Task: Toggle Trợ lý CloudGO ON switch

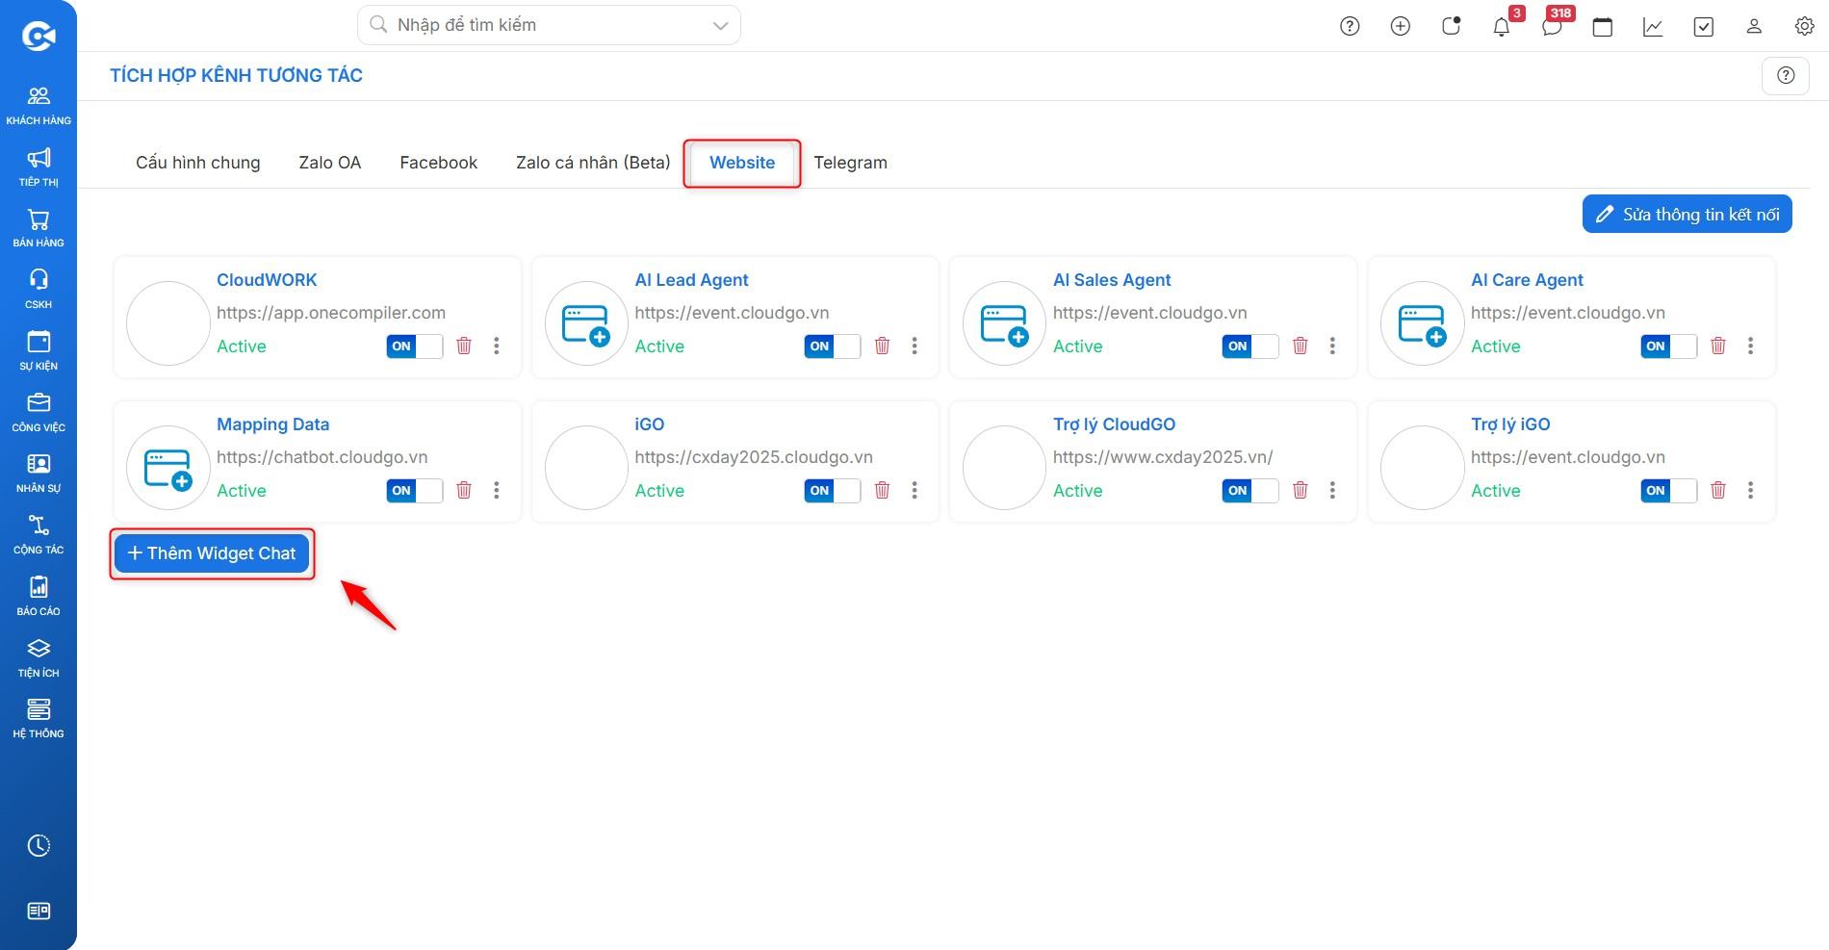Action: click(x=1250, y=491)
